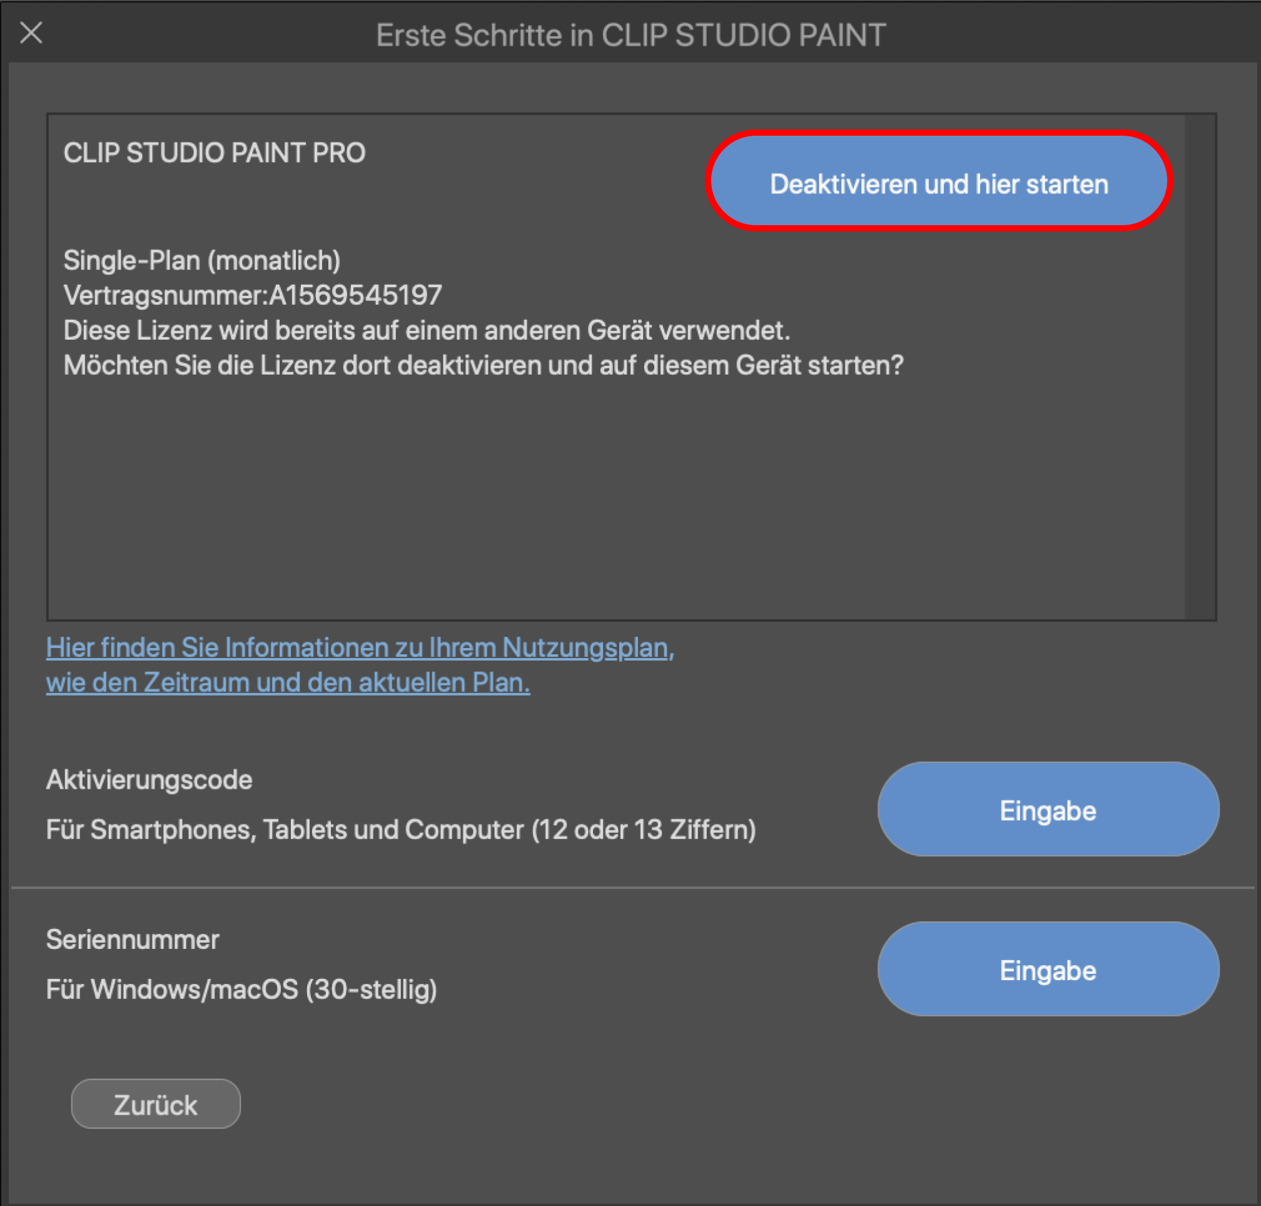Viewport: 1261px width, 1206px height.
Task: Click the Vertragsnummer A1569545197 text
Action: point(253,296)
